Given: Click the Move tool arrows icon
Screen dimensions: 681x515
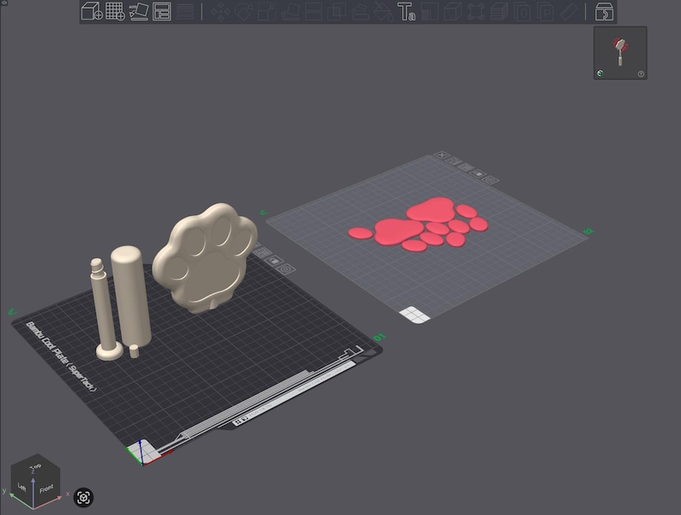Looking at the screenshot, I should click(220, 12).
